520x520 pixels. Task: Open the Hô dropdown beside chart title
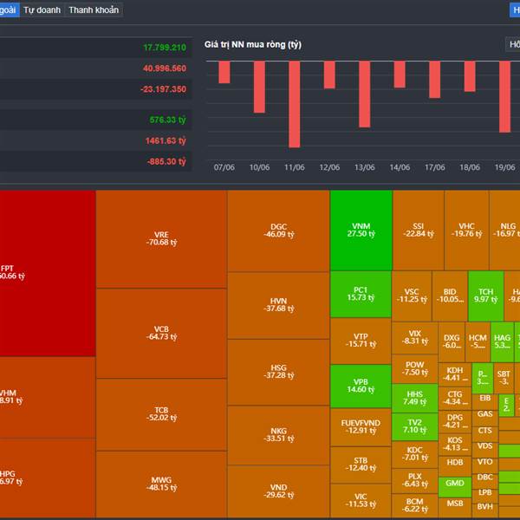click(x=513, y=44)
